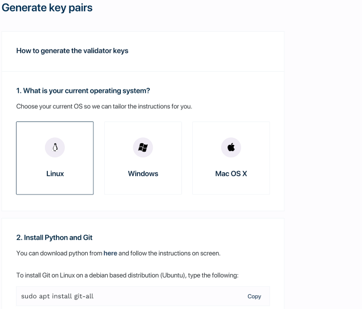Image resolution: width=362 pixels, height=309 pixels.
Task: Click "How to generate the validator keys" header
Action: click(72, 51)
